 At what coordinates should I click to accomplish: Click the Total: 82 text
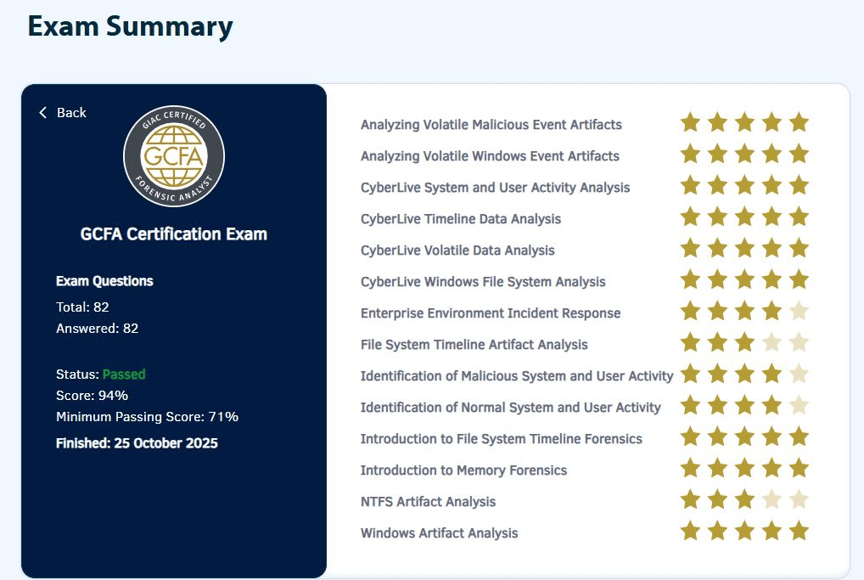[82, 307]
